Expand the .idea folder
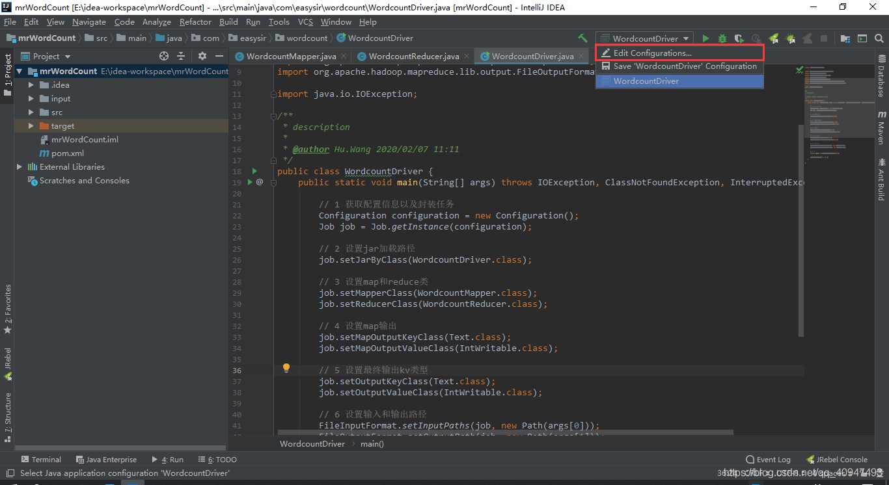The width and height of the screenshot is (889, 485). point(31,85)
